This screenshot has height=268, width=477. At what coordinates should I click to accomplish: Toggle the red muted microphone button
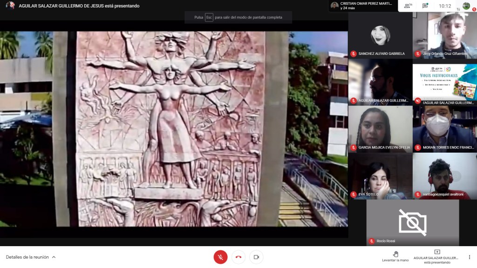220,257
